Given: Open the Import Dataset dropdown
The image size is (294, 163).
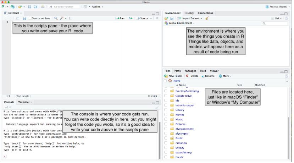Looking at the screenshot, I should pyautogui.click(x=190, y=18).
